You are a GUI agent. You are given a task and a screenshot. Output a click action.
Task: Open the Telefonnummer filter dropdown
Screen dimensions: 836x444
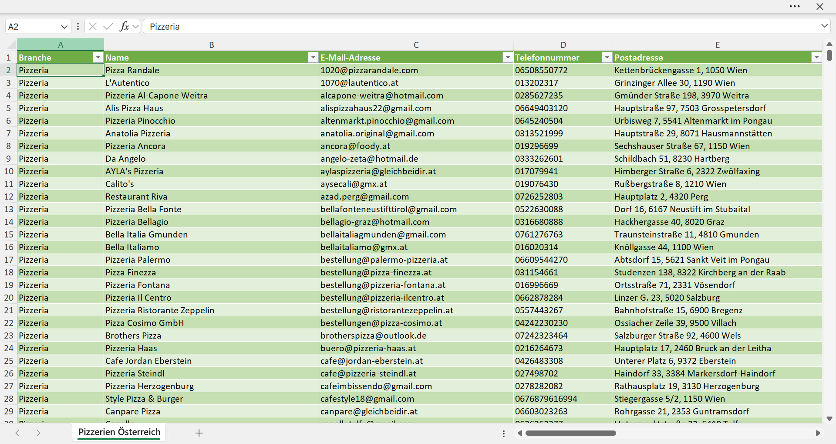607,58
